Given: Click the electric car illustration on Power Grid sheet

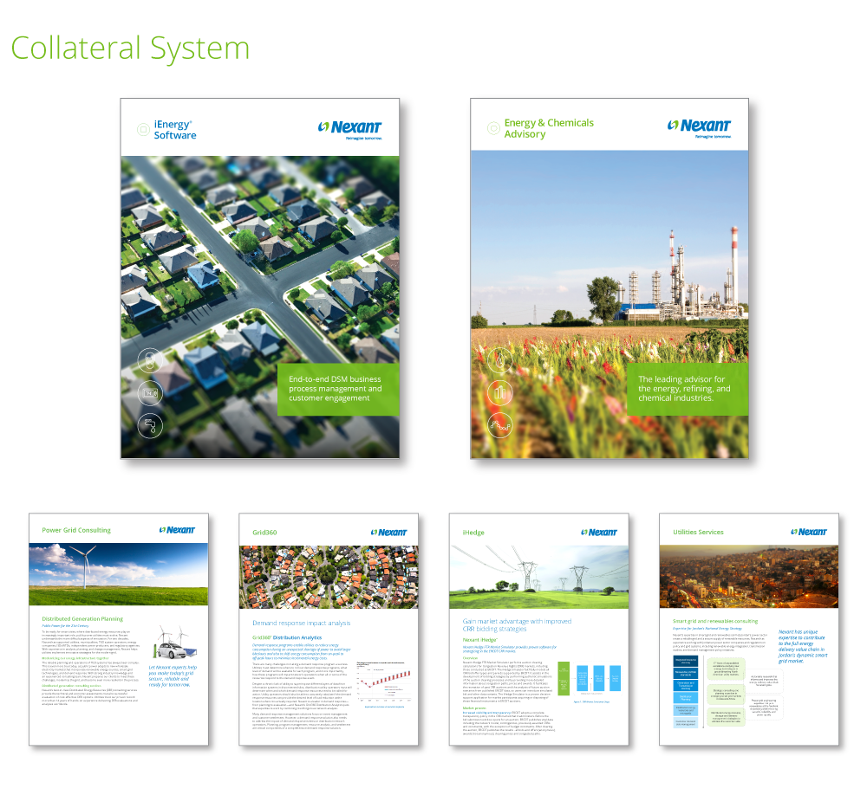Looking at the screenshot, I should (x=175, y=643).
